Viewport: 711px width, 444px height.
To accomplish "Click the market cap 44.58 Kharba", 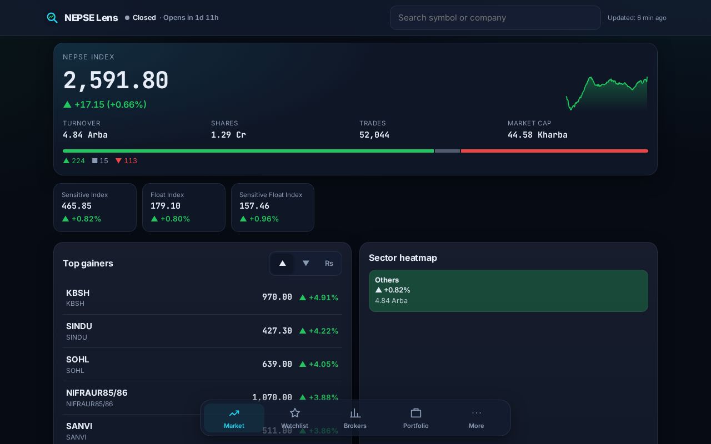I will (x=538, y=135).
